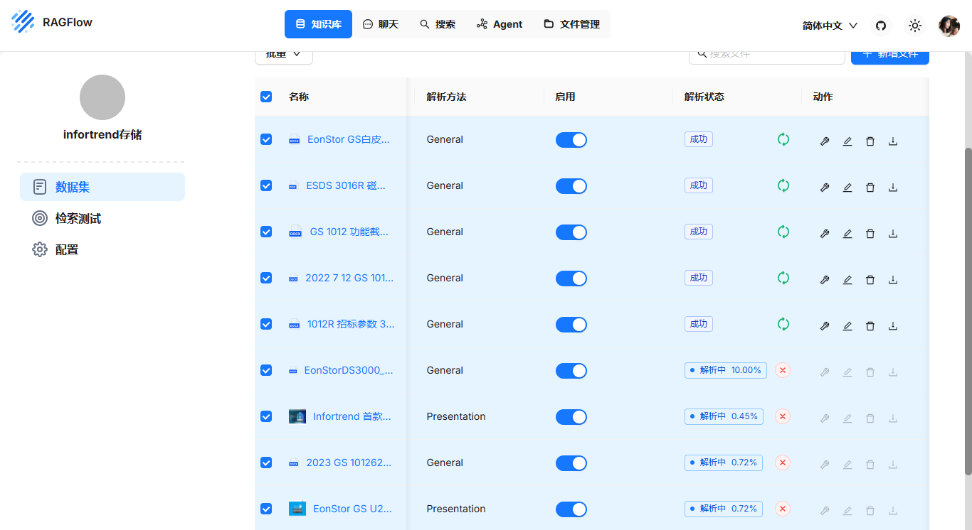The width and height of the screenshot is (972, 530).
Task: Click the re-parse icon for EonStor GS白皮 file
Action: (783, 140)
